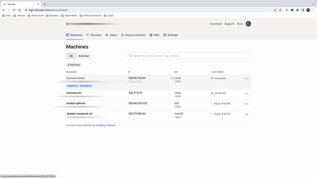Open the Access Controls tab

[x=133, y=35]
